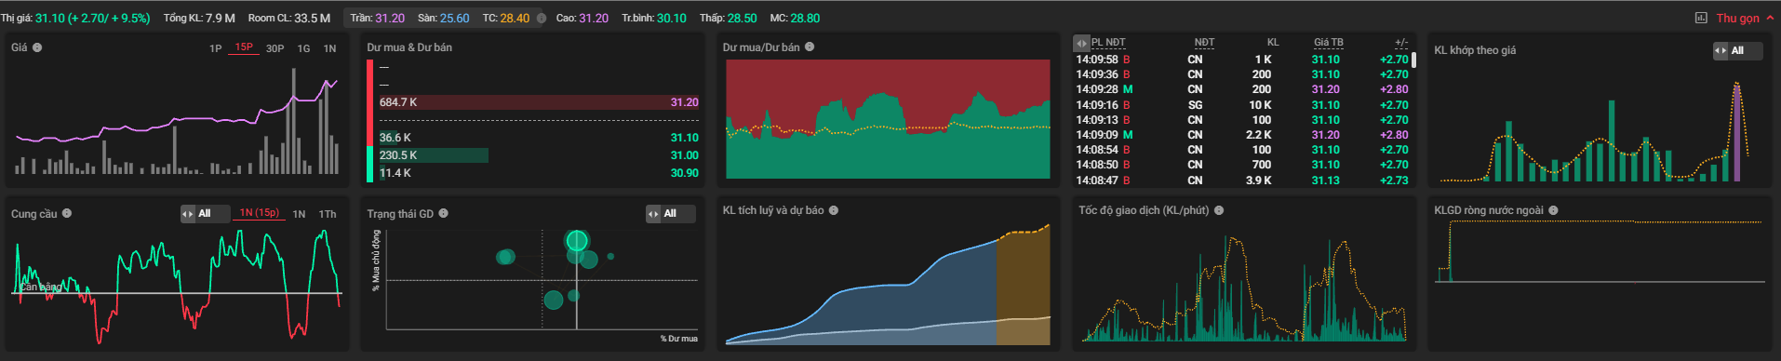Viewport: 1781px width, 361px height.
Task: Click the +/- column header
Action: coord(1401,42)
